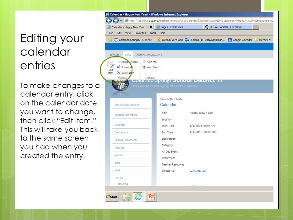Open a new blank browser tab
293x220 pixels.
[255, 27]
